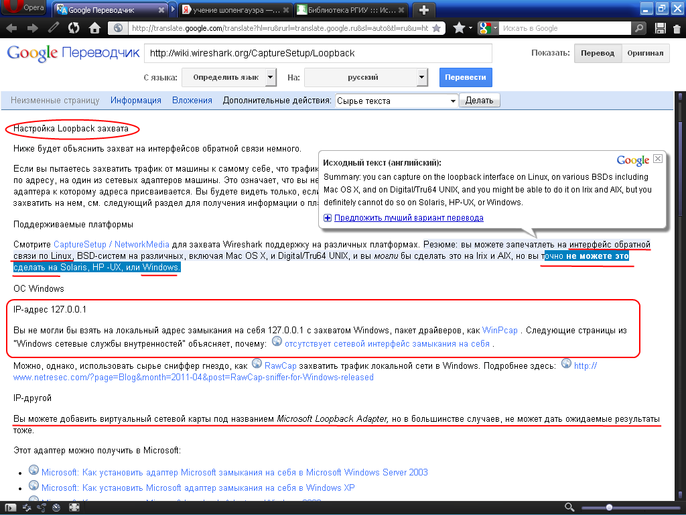
Task: Open the Информация wiki link
Action: tap(135, 101)
